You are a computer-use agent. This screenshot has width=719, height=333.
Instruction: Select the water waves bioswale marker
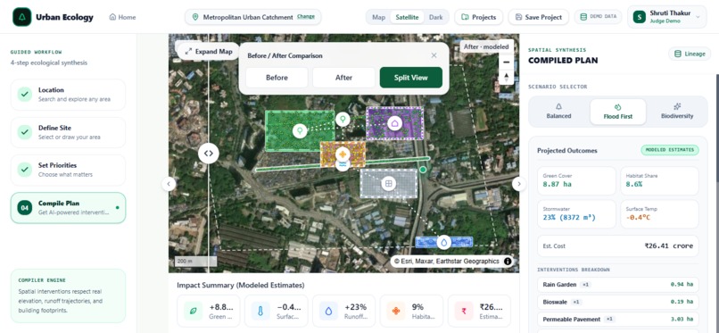pos(342,164)
